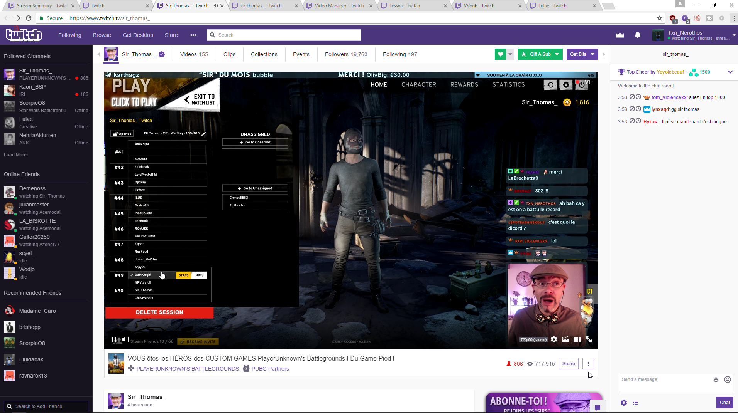Open Kaori_BSP in followed channels
Image resolution: width=738 pixels, height=413 pixels.
point(46,90)
